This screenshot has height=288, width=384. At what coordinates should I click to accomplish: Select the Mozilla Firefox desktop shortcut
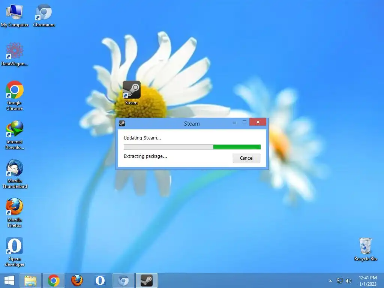click(x=15, y=213)
